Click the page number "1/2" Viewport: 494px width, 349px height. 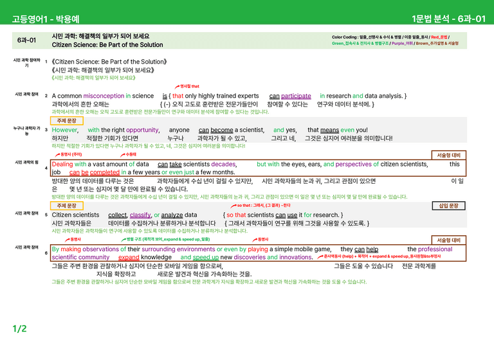point(19,329)
